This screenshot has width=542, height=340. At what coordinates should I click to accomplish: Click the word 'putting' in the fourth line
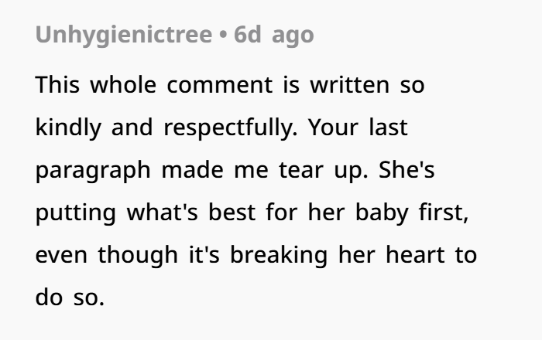tap(76, 213)
